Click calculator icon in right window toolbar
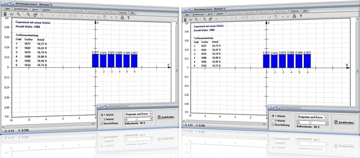The width and height of the screenshot is (360, 158). (x=185, y=20)
